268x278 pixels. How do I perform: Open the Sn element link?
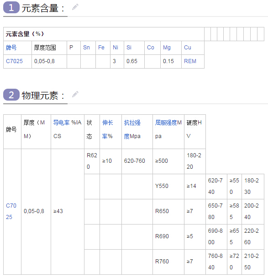[86, 48]
